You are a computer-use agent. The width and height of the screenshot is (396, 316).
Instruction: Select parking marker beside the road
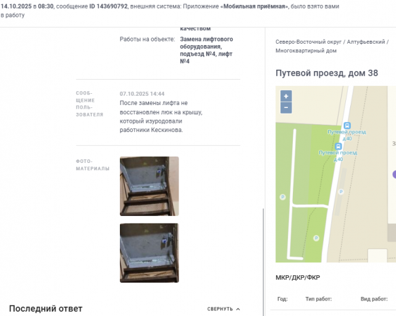tap(341, 192)
